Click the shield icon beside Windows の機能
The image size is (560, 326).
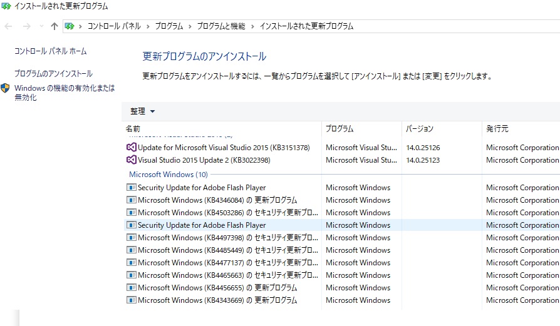[x=6, y=88]
